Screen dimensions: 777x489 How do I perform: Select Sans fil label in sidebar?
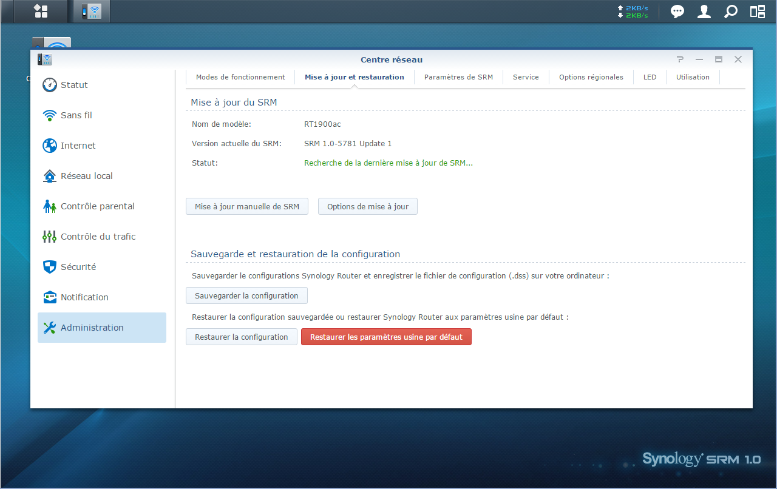pyautogui.click(x=76, y=115)
